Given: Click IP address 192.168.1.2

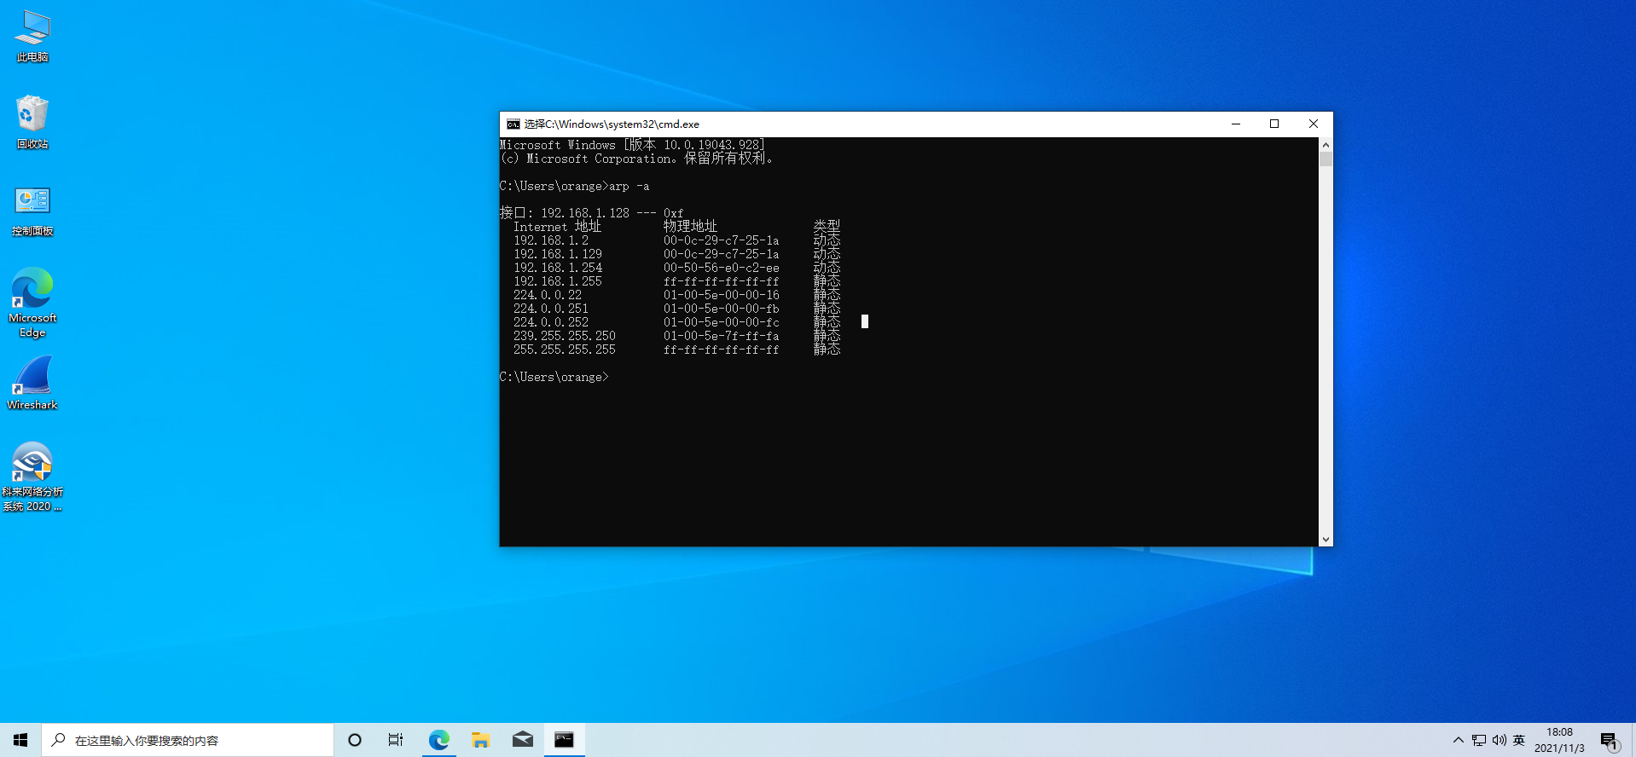Looking at the screenshot, I should tap(551, 240).
